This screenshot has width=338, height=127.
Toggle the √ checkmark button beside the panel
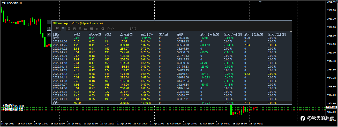(49, 35)
